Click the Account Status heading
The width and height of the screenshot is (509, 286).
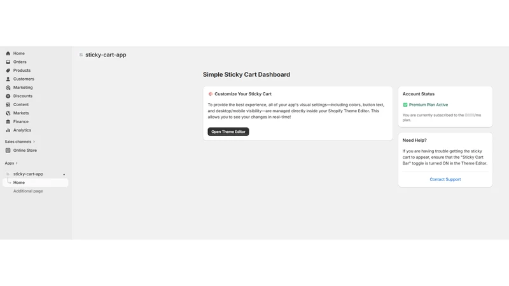coord(419,94)
